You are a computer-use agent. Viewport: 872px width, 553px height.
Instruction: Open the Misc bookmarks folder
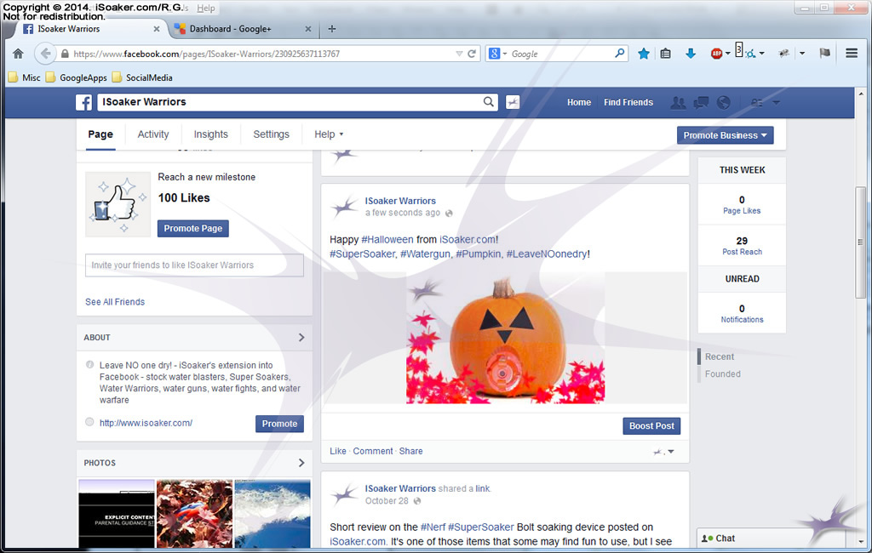(x=25, y=77)
